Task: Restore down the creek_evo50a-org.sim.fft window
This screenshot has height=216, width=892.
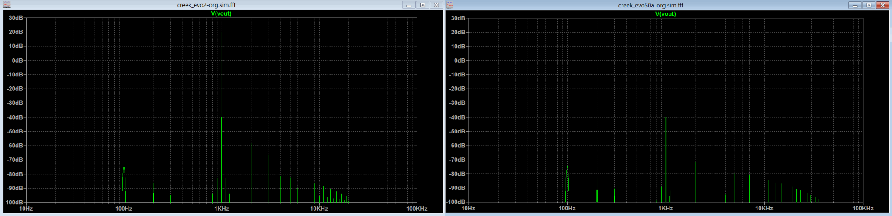Action: point(868,6)
